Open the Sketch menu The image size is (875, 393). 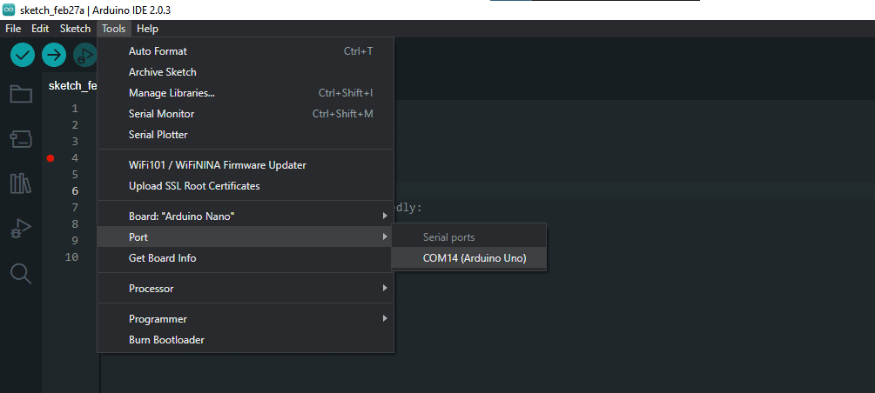click(76, 29)
